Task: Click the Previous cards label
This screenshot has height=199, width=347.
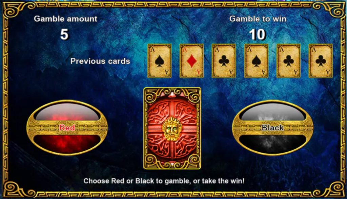Action: (100, 61)
